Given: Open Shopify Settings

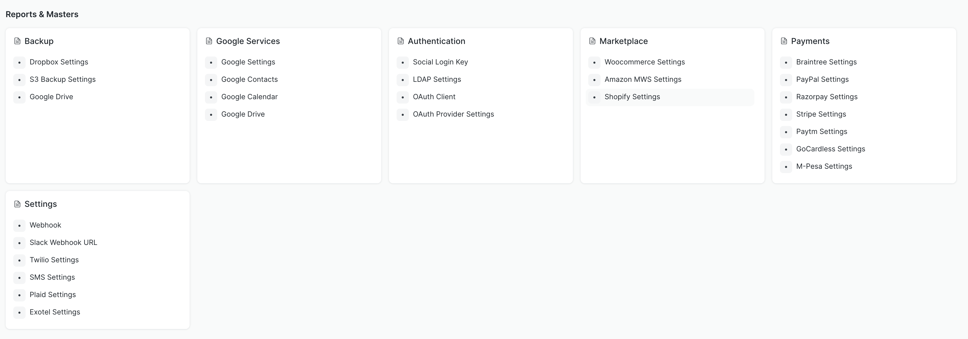Looking at the screenshot, I should click(x=632, y=97).
